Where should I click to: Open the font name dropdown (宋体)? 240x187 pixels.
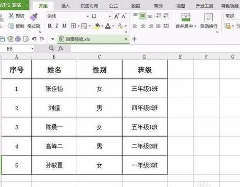tap(88, 16)
